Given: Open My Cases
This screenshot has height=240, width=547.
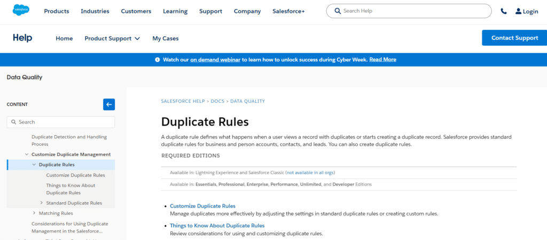Looking at the screenshot, I should point(166,38).
